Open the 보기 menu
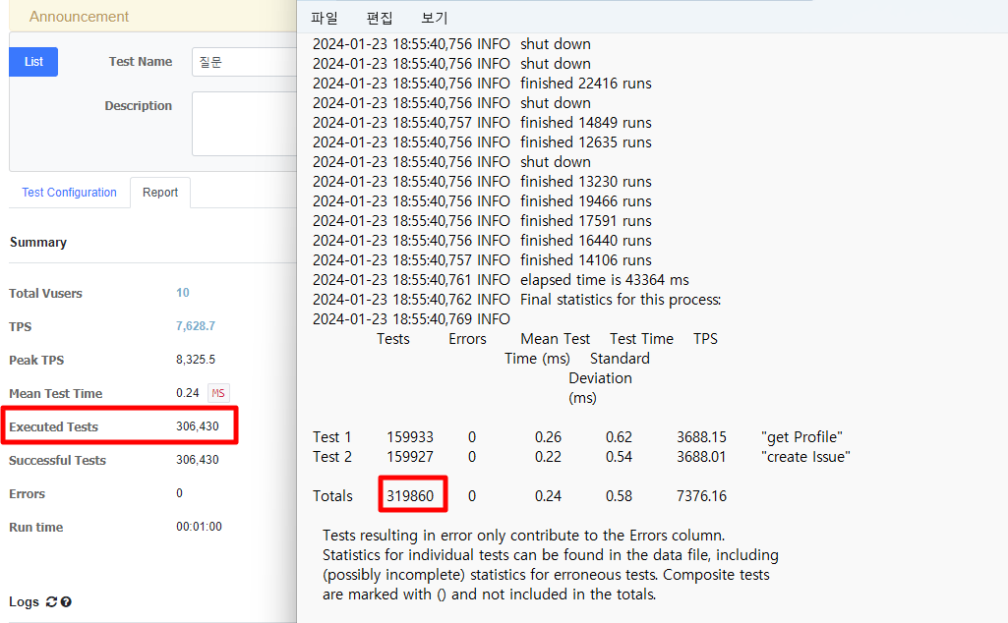This screenshot has width=1008, height=623. (434, 18)
